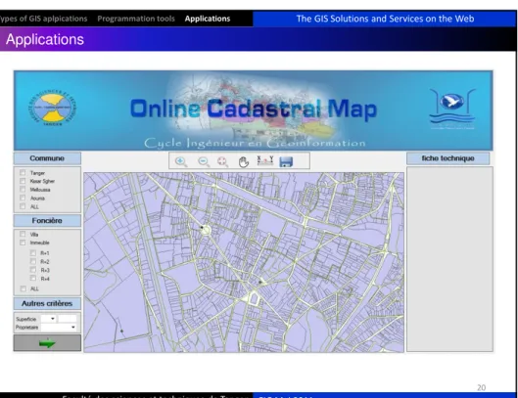
Task: Select the zoom in magnifier tool
Action: coord(181,161)
